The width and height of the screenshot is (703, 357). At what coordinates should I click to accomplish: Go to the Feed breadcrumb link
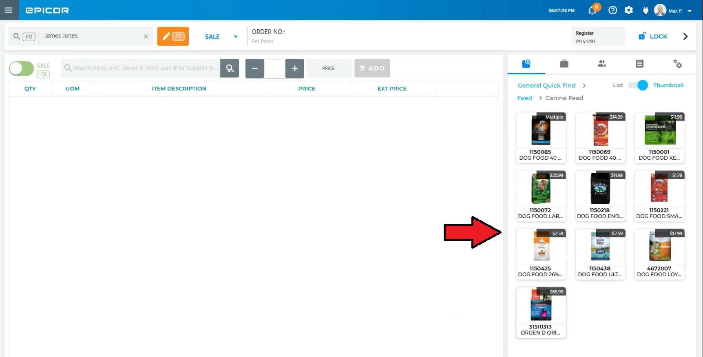[x=524, y=98]
